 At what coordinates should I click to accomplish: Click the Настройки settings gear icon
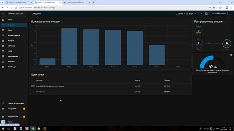coord(3,109)
